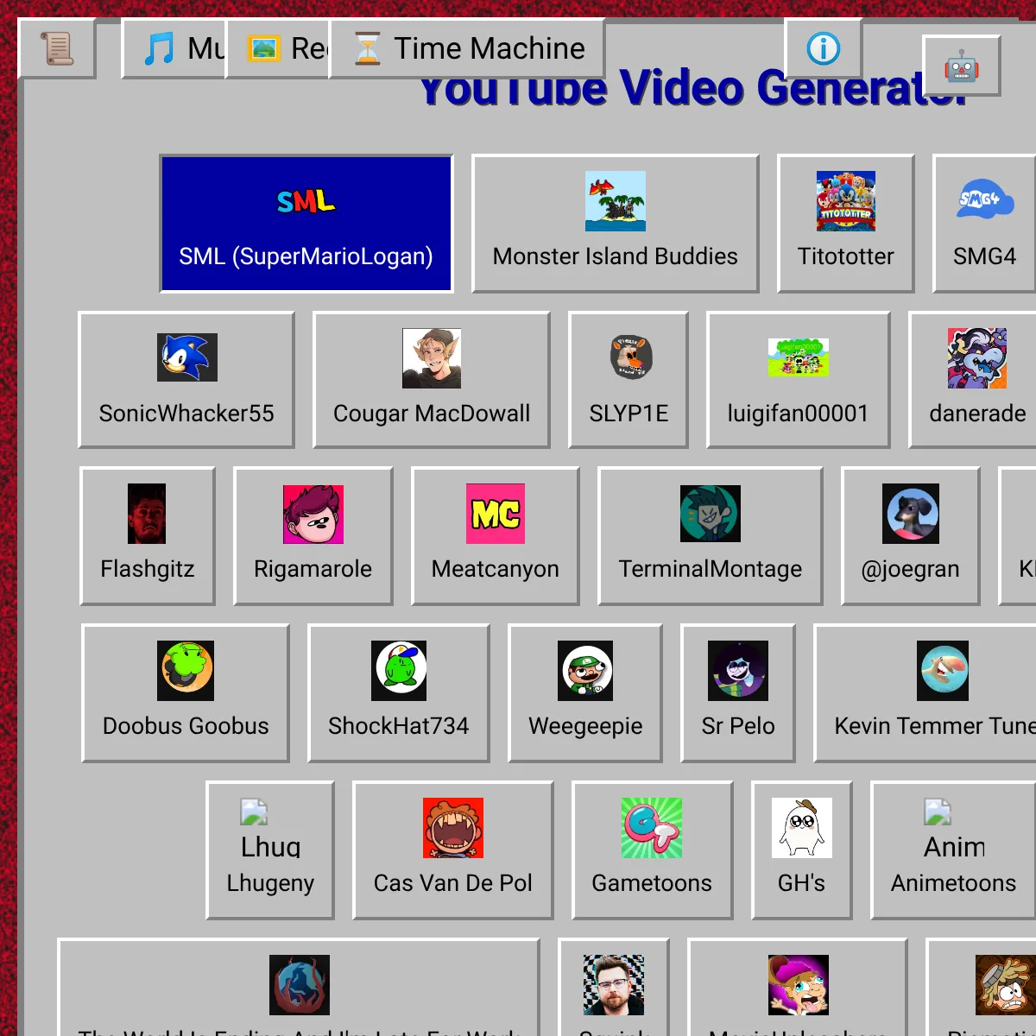The image size is (1036, 1036).
Task: Select the GH's channel
Action: point(801,850)
